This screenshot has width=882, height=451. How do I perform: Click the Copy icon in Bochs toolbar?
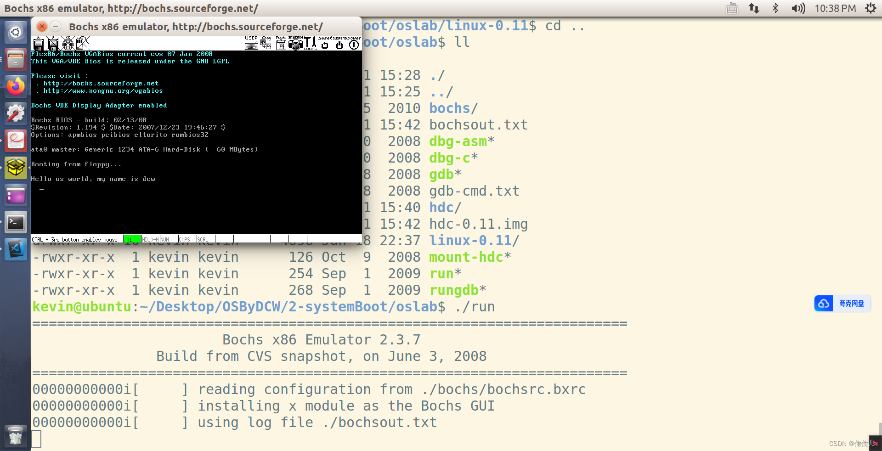266,44
